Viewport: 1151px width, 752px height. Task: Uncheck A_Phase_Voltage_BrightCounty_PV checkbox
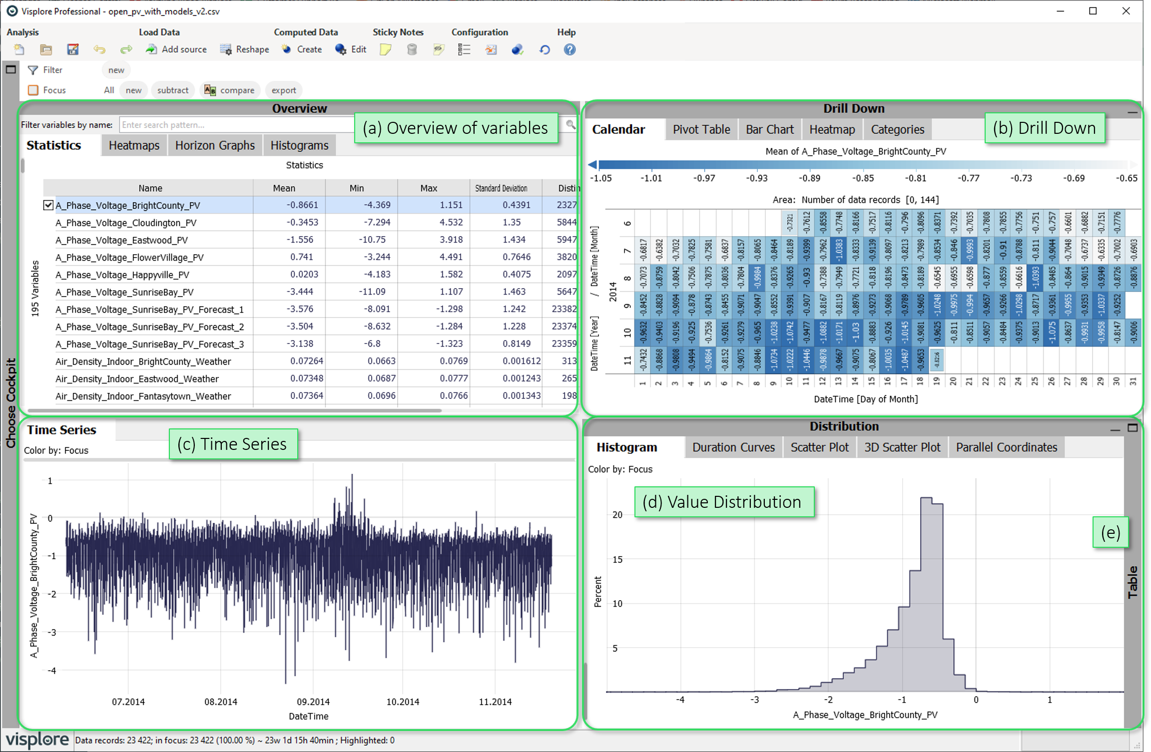click(x=48, y=205)
